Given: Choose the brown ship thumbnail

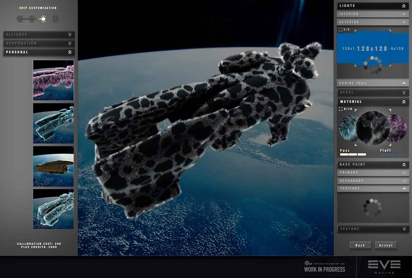Looking at the screenshot, I should point(53,166).
